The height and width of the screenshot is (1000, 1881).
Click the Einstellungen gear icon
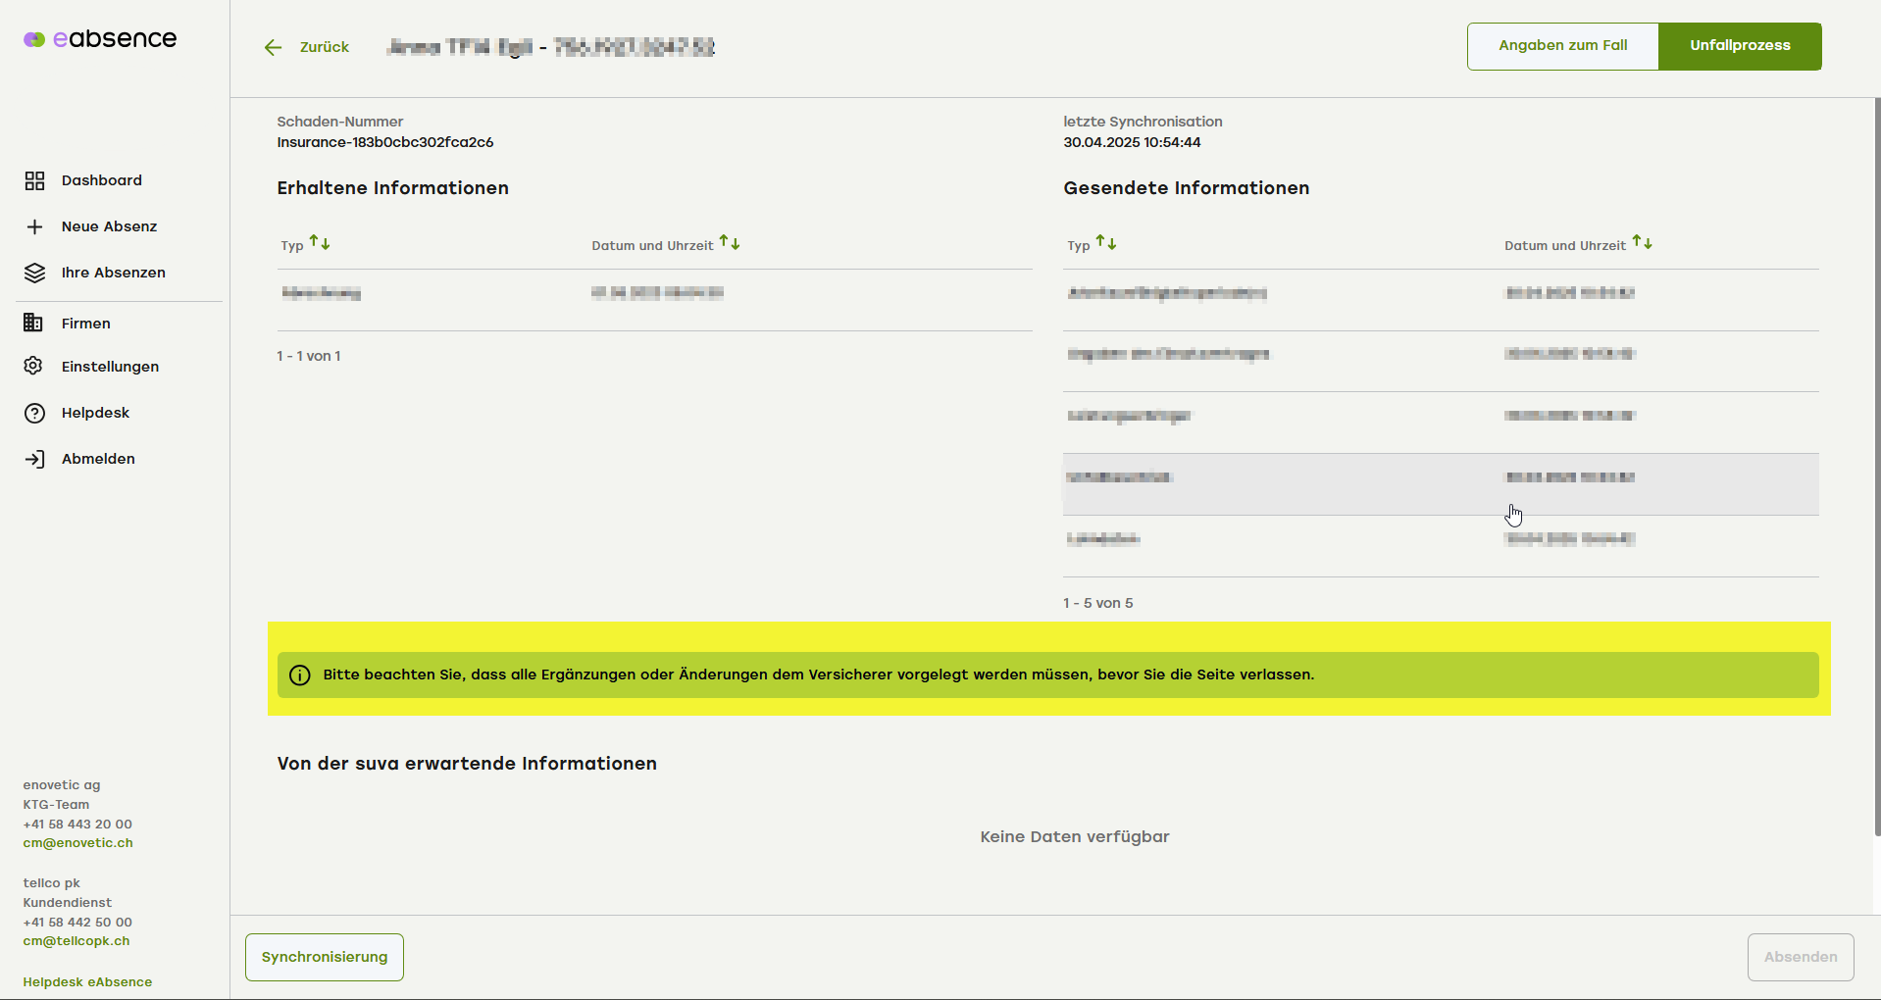click(x=33, y=366)
